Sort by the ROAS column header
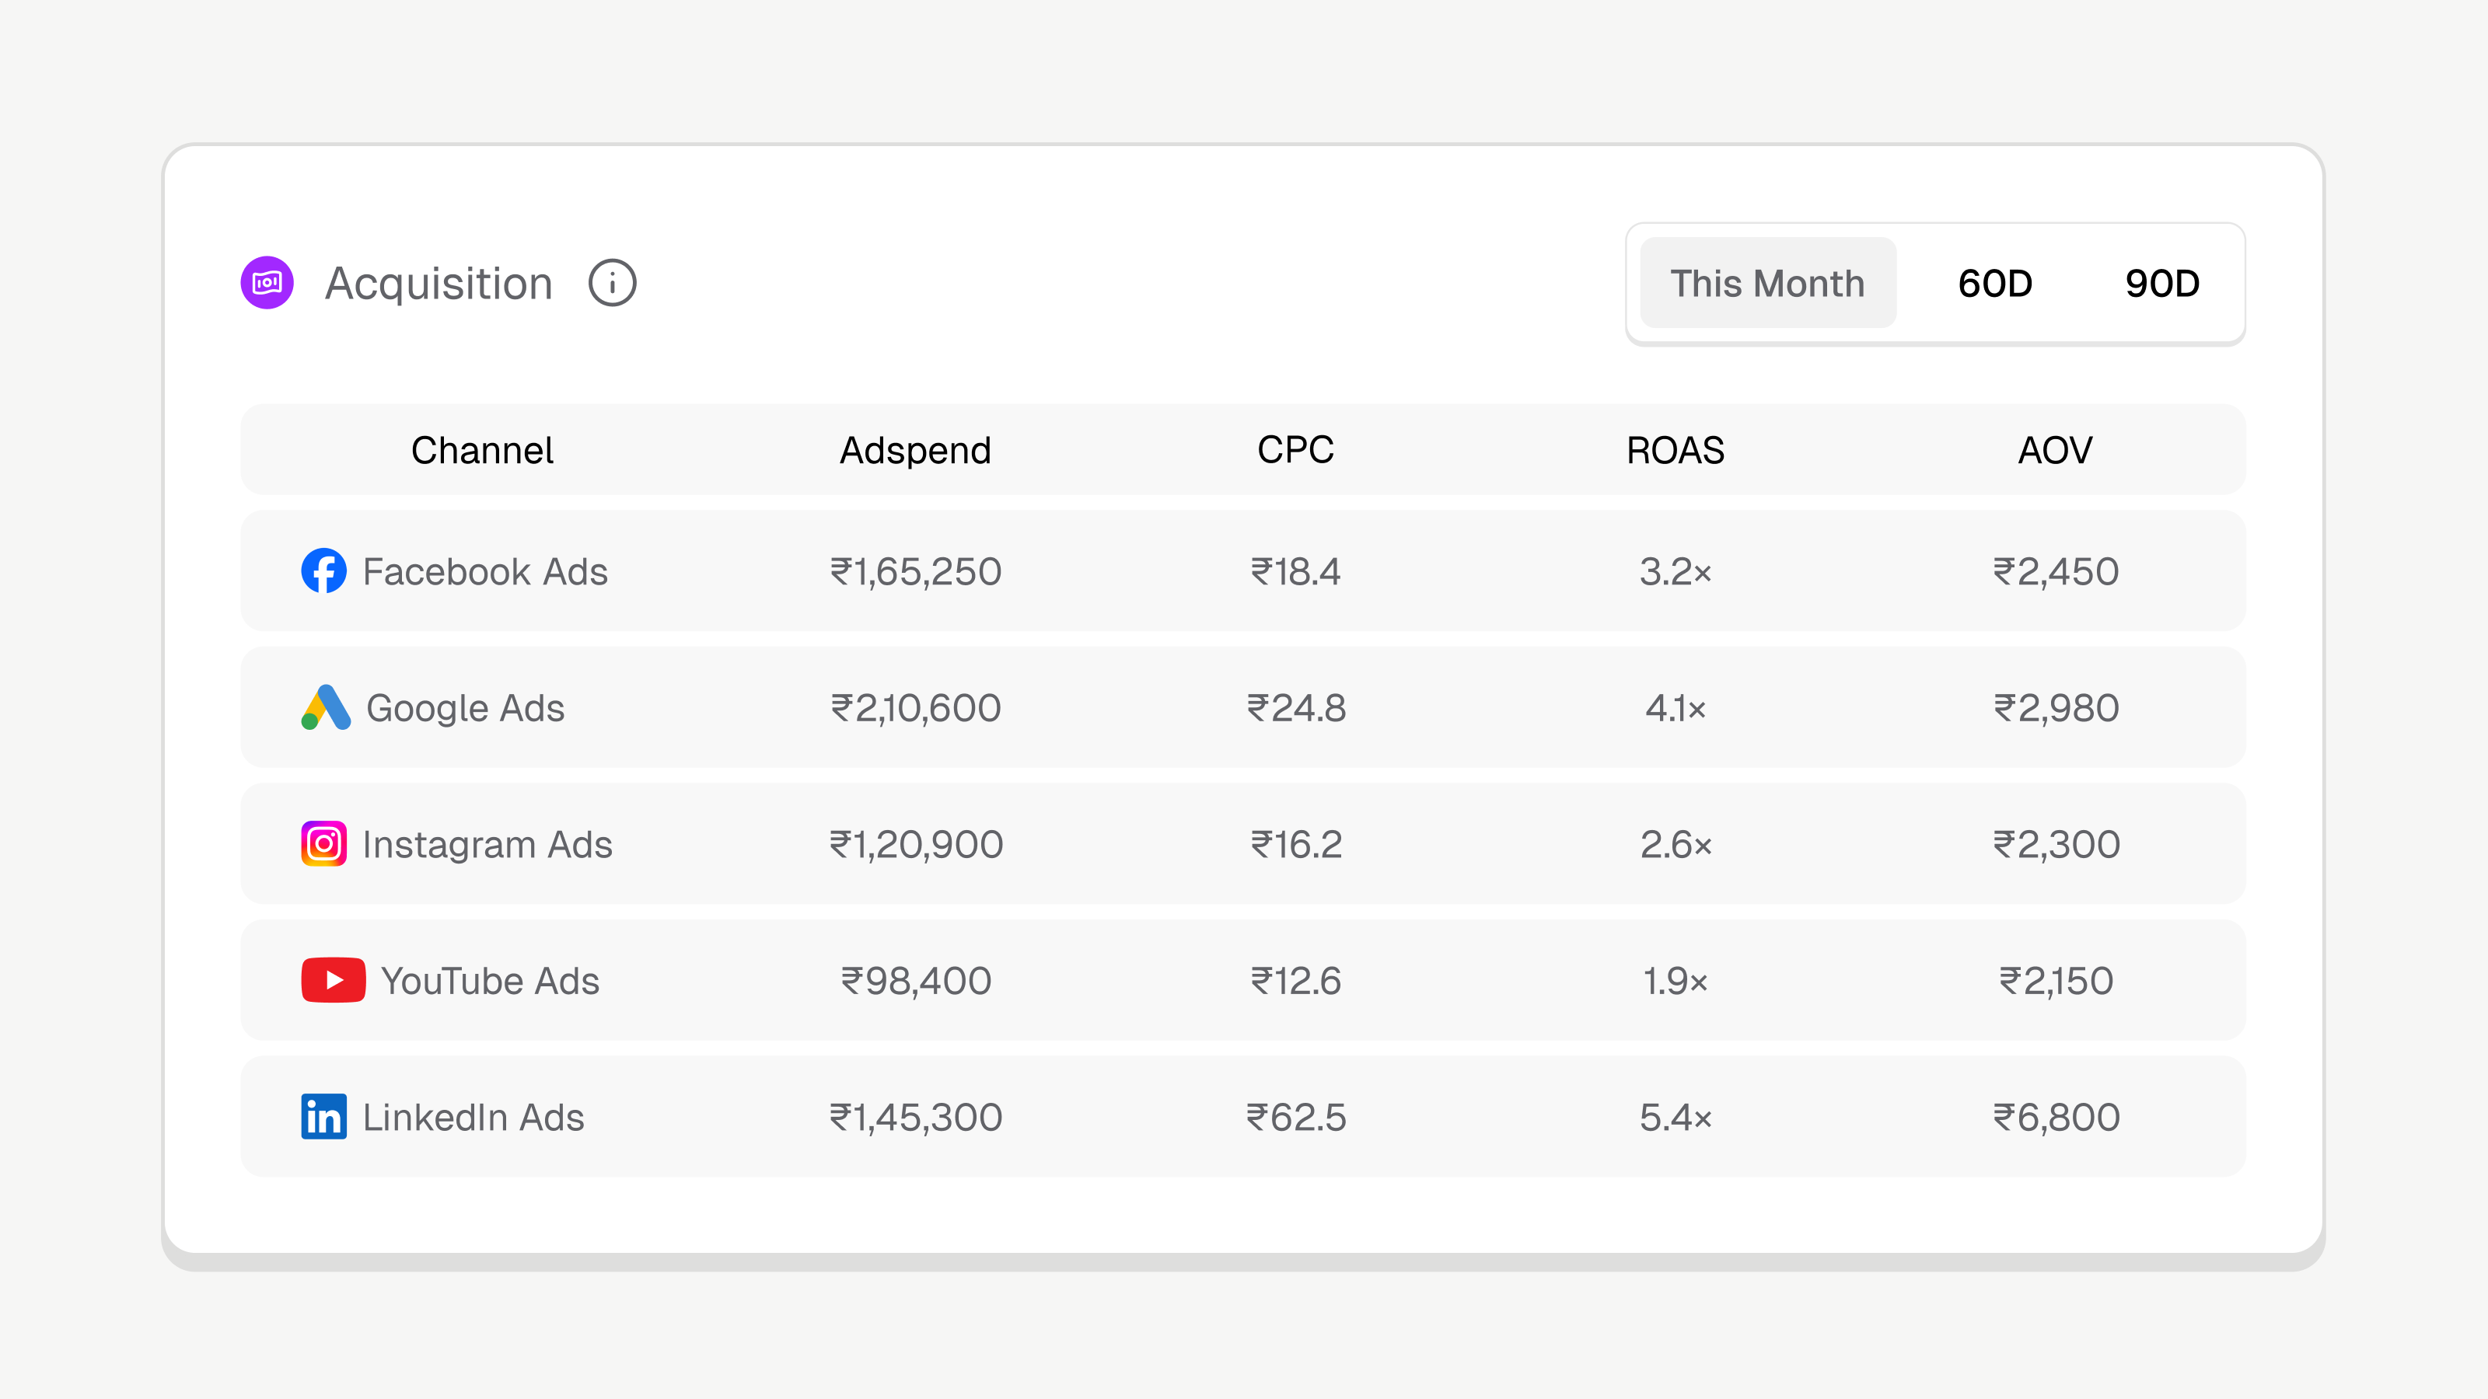The height and width of the screenshot is (1399, 2488). click(x=1675, y=450)
